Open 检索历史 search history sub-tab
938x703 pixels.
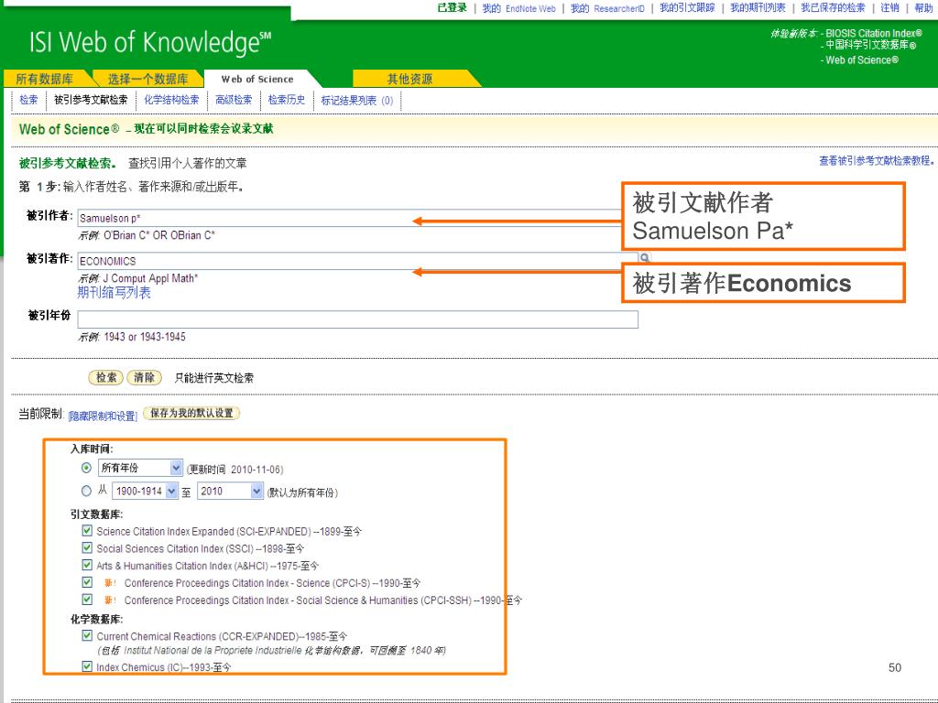click(287, 100)
